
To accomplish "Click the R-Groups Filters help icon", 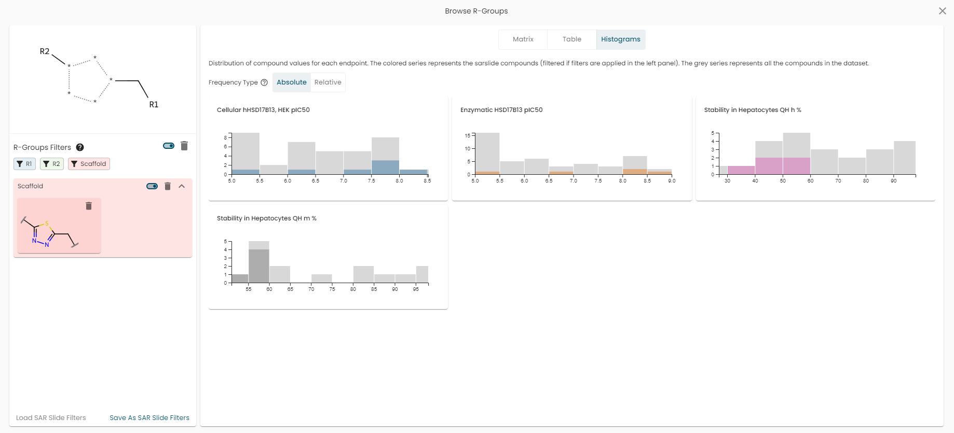I will click(x=80, y=147).
